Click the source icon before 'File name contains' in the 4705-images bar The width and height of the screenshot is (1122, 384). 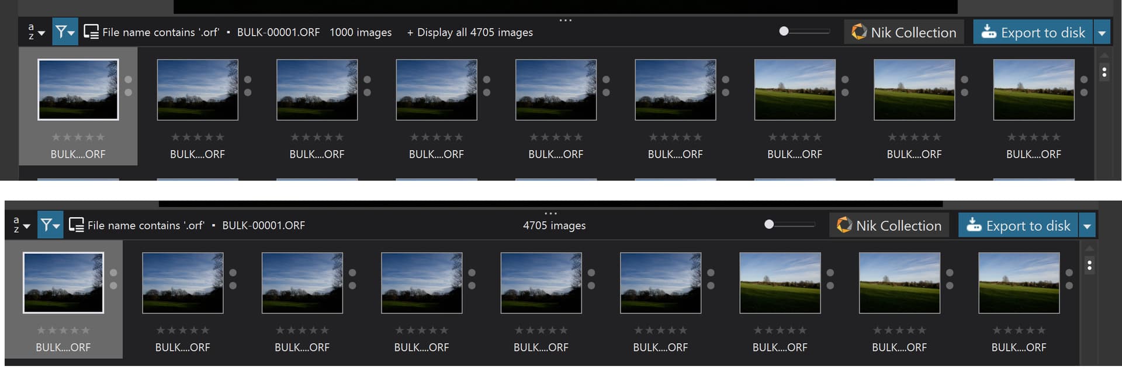76,225
